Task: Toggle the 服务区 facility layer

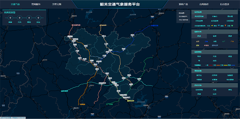Action: click(199, 75)
